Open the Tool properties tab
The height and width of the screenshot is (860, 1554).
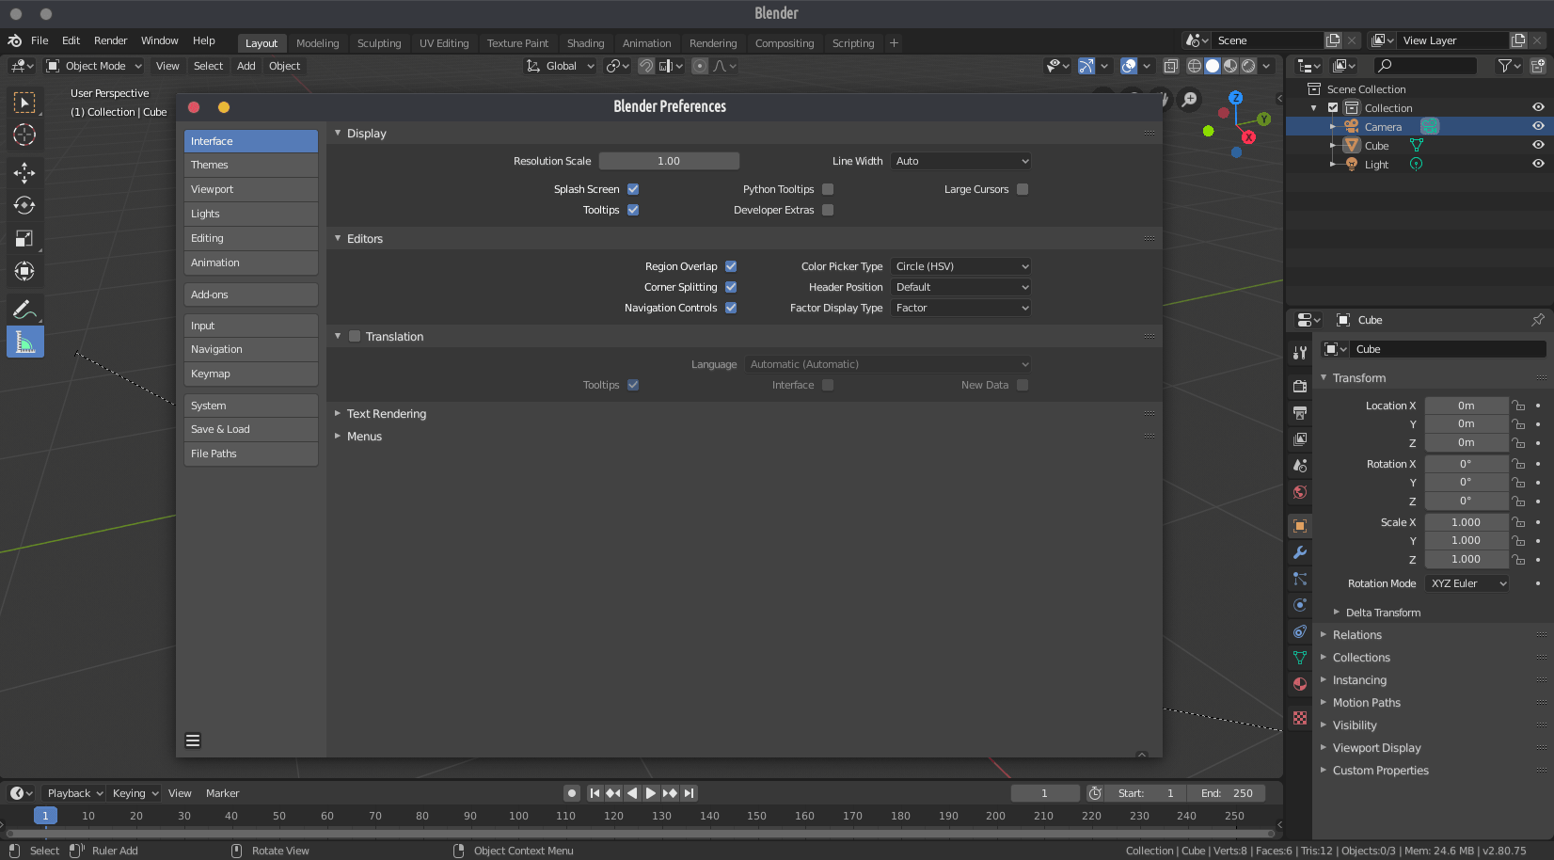(1300, 353)
